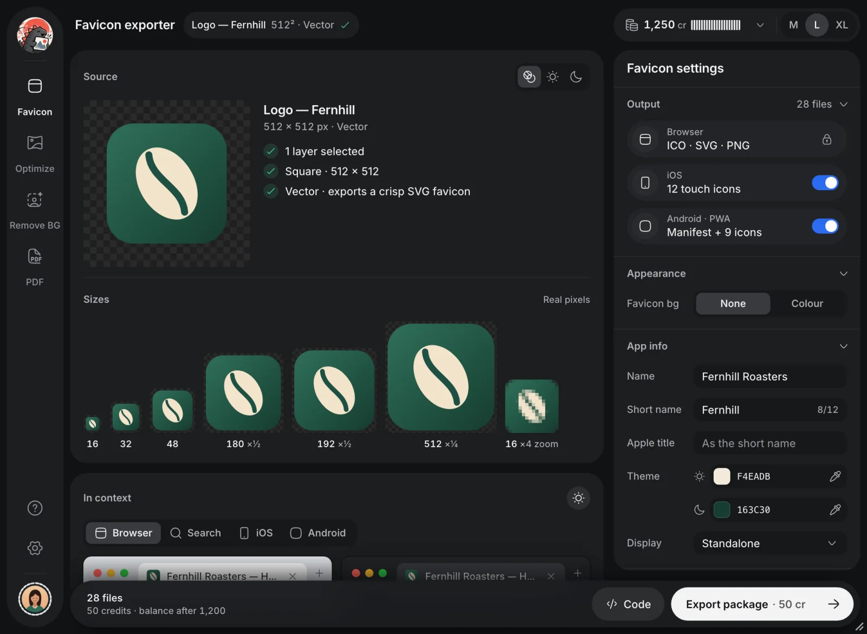The width and height of the screenshot is (867, 634).
Task: Set Favicon bg to Colour
Action: (807, 303)
